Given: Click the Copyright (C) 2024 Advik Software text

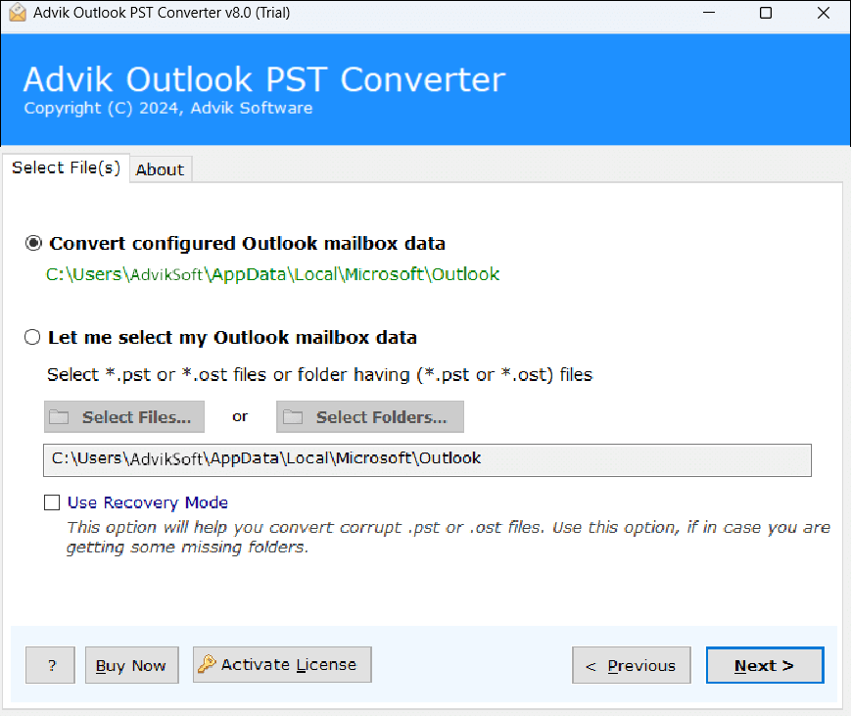Looking at the screenshot, I should click(168, 108).
